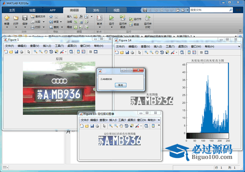Image resolution: width=245 pixels, height=172 pixels.
Task: Click the original car image in Figure 1
Action: click(x=59, y=88)
